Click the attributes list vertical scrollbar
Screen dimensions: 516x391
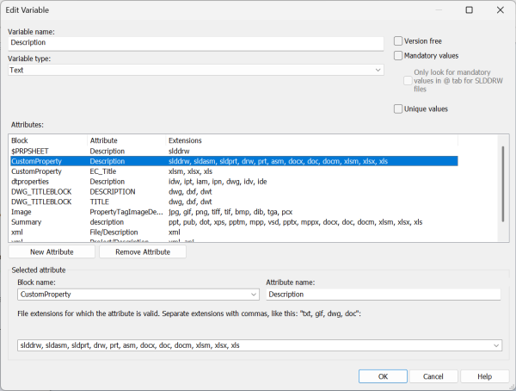pyautogui.click(x=503, y=184)
